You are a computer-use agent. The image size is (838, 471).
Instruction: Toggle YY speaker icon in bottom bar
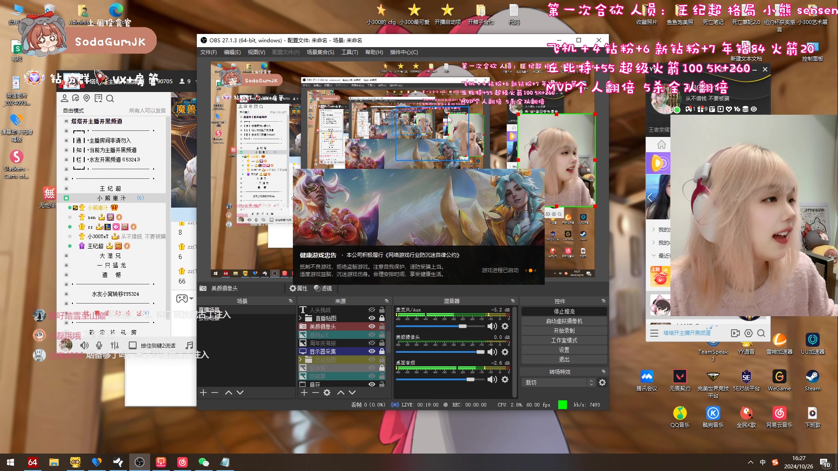(x=84, y=345)
